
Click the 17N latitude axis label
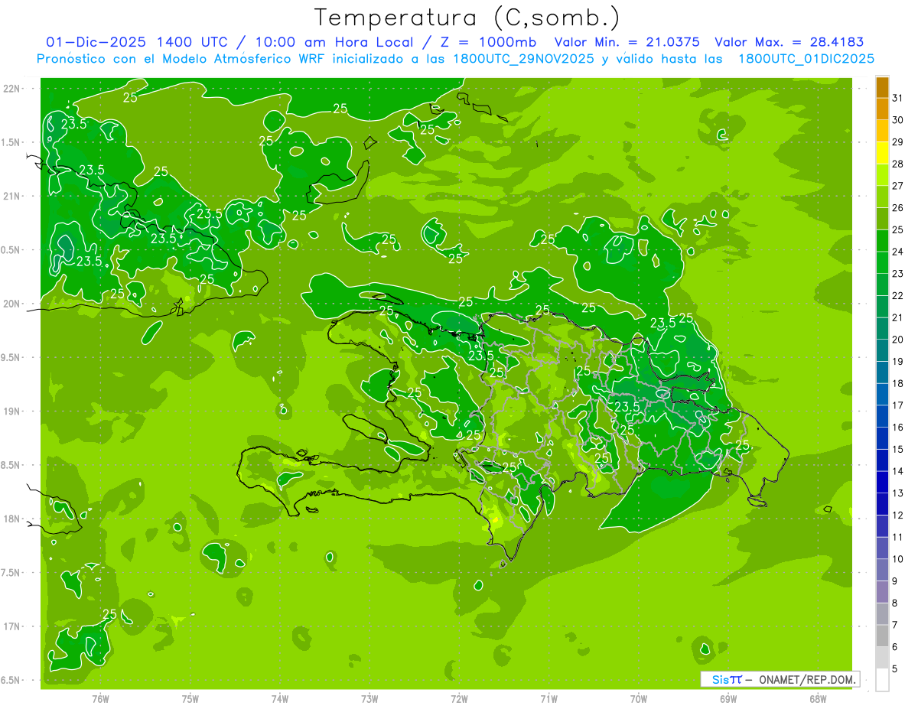(11, 626)
